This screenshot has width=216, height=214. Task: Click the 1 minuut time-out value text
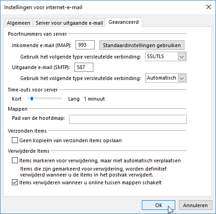pyautogui.click(x=94, y=99)
